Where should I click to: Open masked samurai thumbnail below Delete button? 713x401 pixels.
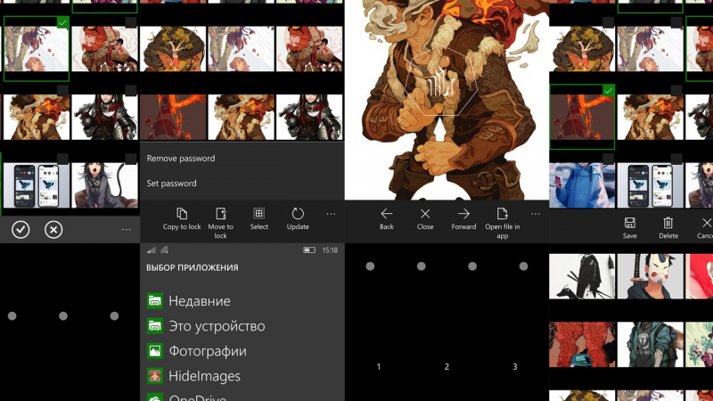pos(651,276)
